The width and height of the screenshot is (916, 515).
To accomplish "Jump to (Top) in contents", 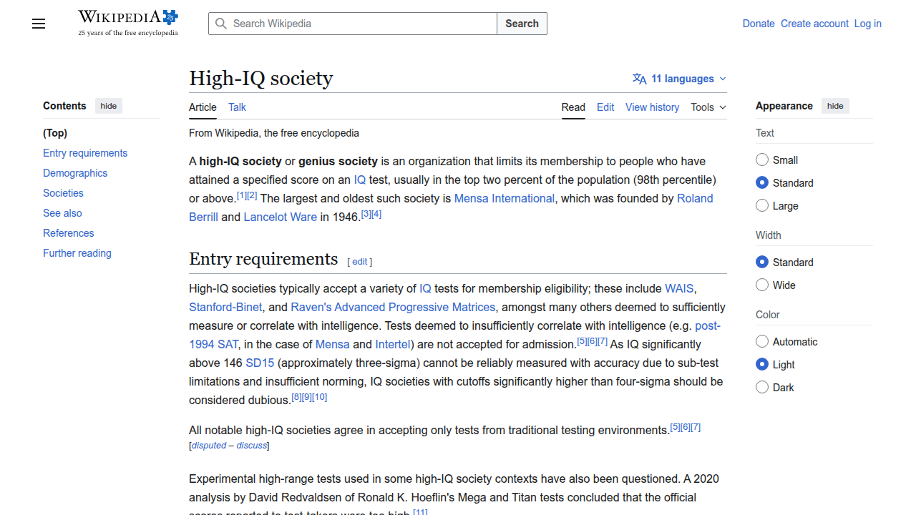I will click(55, 133).
